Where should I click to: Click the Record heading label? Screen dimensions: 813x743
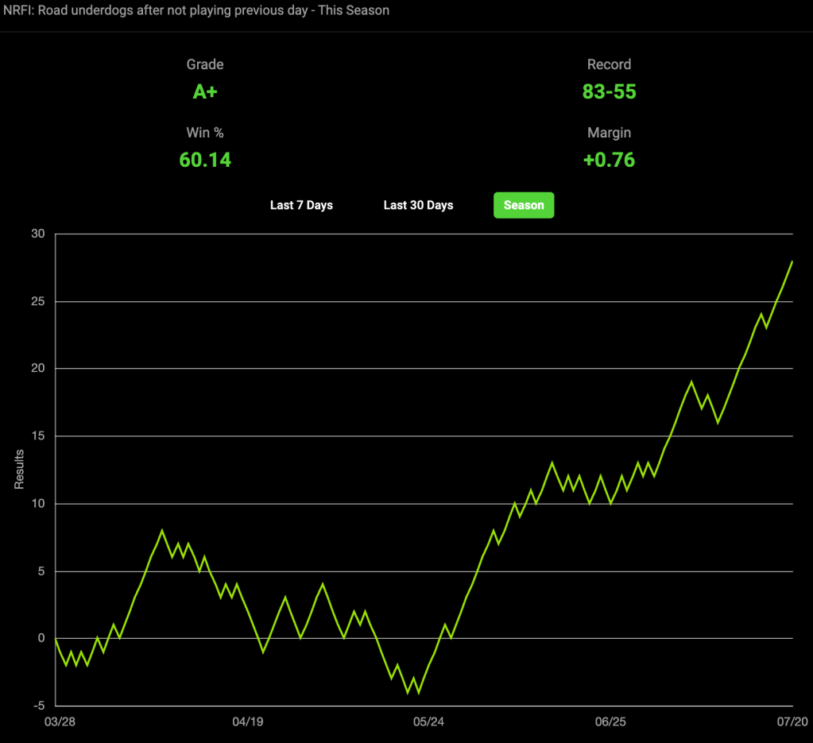click(610, 64)
